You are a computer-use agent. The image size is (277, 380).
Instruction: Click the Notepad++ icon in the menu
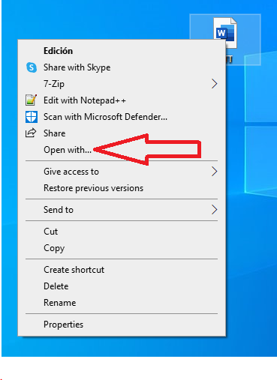pos(32,100)
